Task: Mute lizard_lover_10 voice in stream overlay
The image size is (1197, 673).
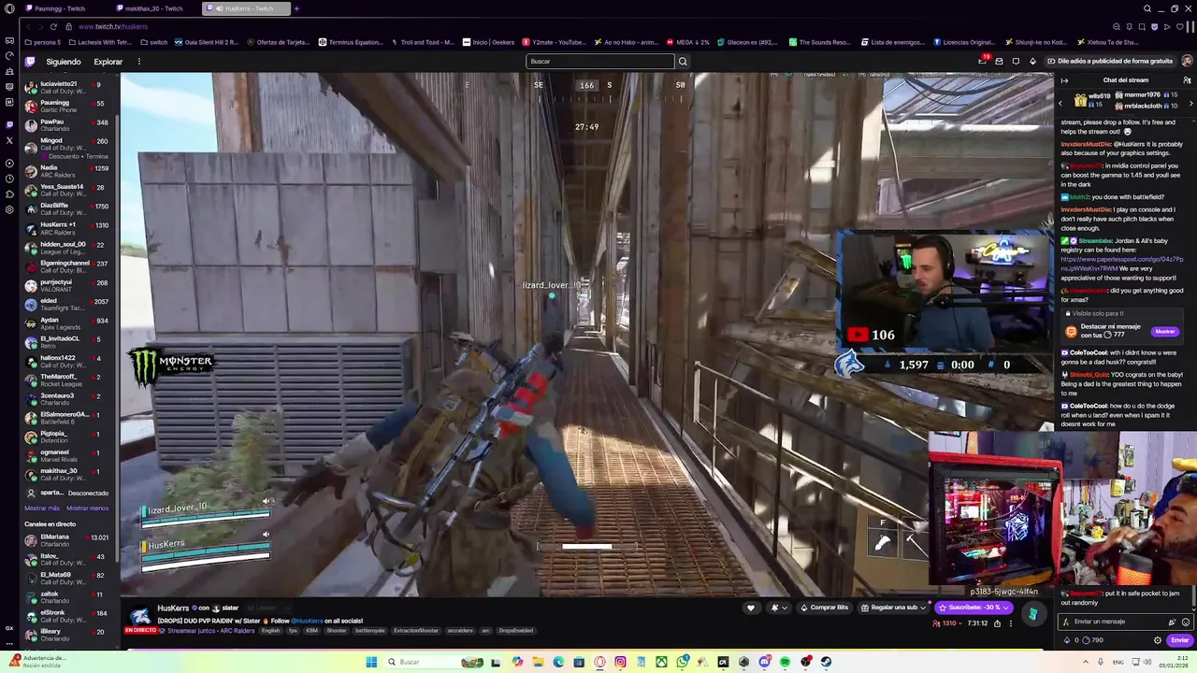Action: [266, 502]
